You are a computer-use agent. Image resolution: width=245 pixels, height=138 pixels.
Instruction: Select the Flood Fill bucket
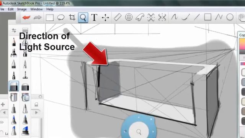[14, 97]
